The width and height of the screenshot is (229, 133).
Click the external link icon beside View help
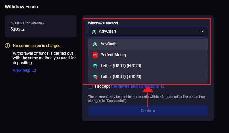34,70
